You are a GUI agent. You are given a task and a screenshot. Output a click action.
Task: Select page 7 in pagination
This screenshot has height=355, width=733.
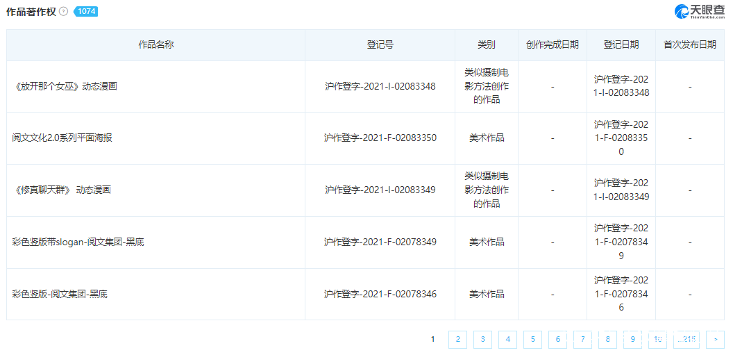[582, 339]
